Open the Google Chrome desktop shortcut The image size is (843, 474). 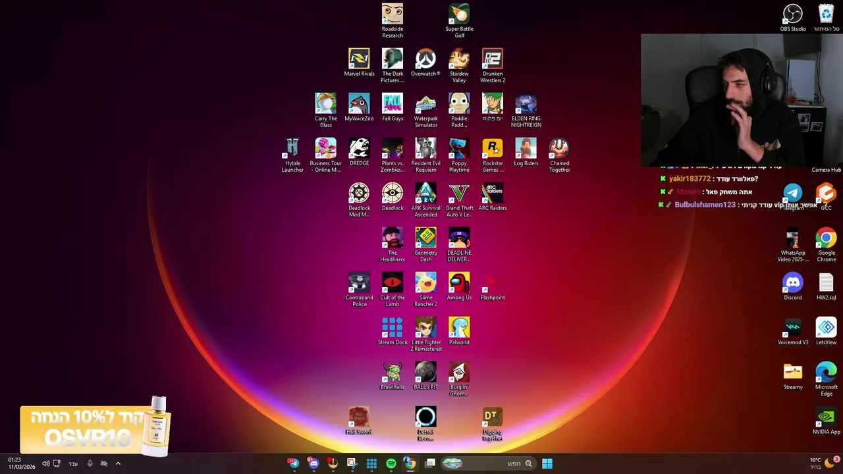pyautogui.click(x=826, y=244)
